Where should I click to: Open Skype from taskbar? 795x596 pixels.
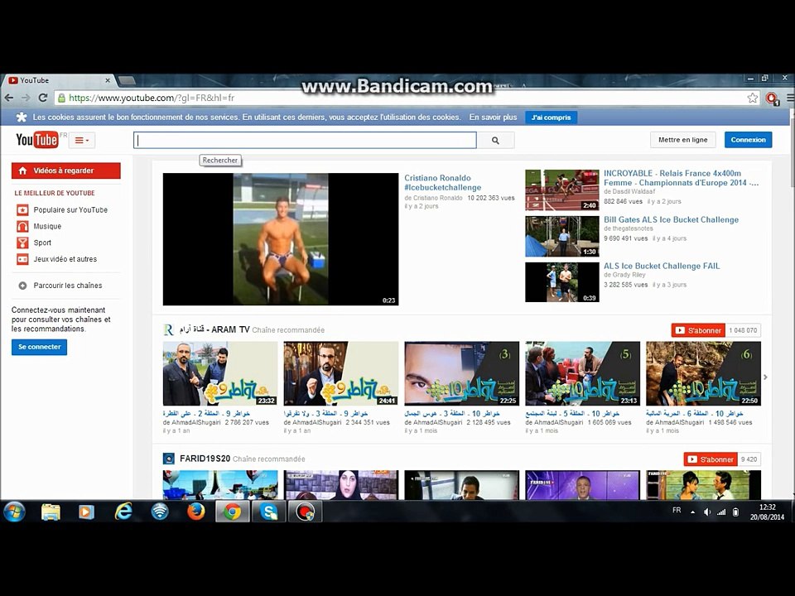pos(268,512)
